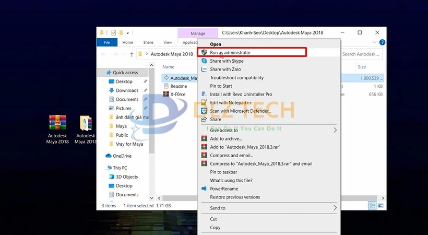The height and width of the screenshot is (235, 428).
Task: Click the WinRAR icon beside Add to archive
Action: pyautogui.click(x=204, y=138)
